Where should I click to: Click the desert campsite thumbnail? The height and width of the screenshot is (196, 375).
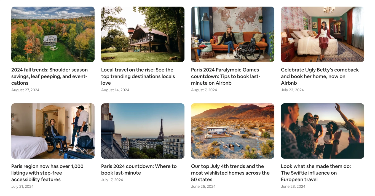[232, 131]
